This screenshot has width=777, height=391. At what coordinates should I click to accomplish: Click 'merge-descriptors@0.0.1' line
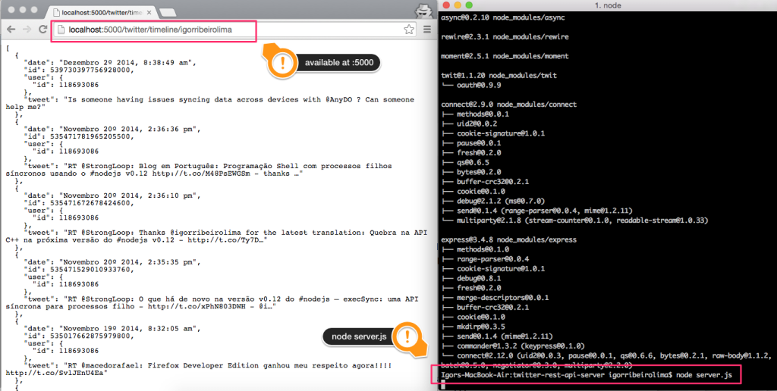(x=502, y=298)
